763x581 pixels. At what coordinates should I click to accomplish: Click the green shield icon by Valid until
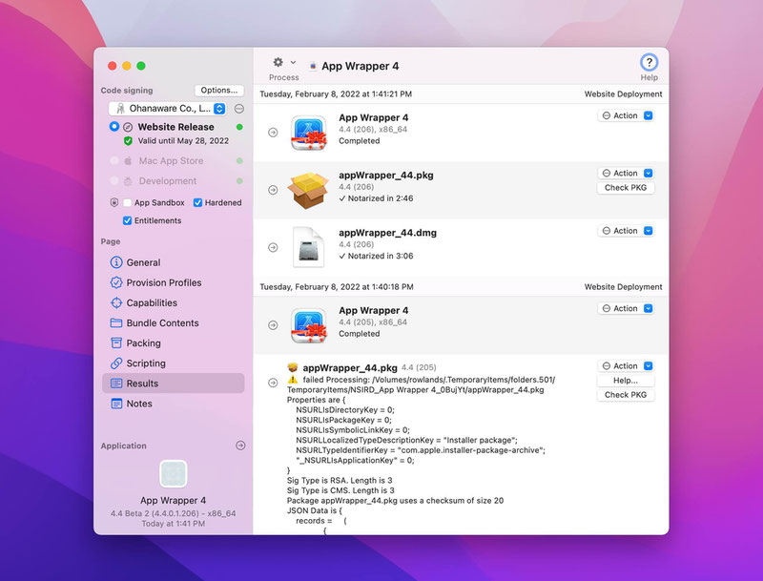point(128,141)
